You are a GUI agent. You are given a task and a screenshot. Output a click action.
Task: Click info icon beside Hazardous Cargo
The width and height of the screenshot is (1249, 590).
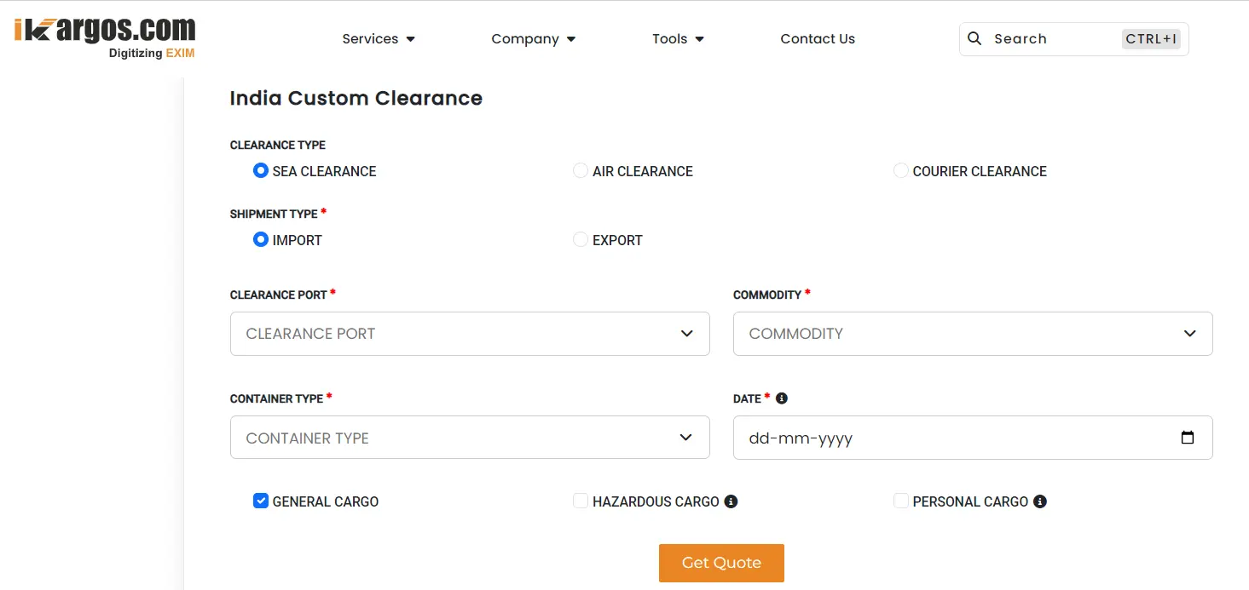pos(731,501)
